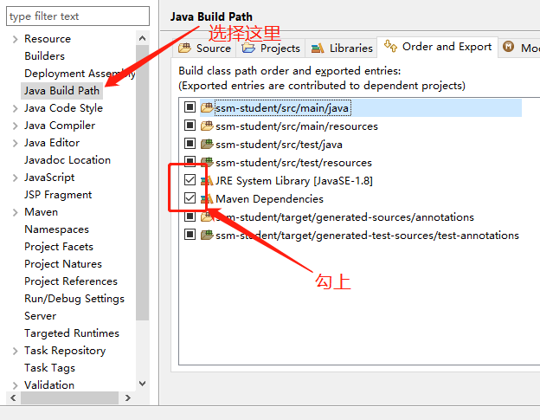Switch to the Libraries tab

(342, 48)
